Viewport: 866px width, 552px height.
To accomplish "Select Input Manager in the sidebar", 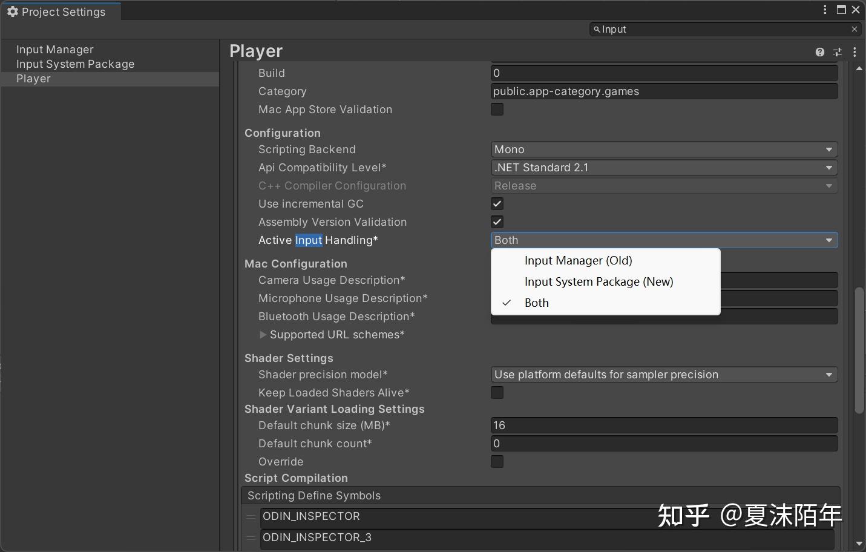I will [x=55, y=49].
